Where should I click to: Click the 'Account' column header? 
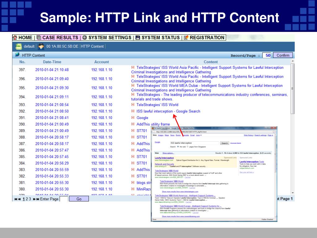click(102, 62)
